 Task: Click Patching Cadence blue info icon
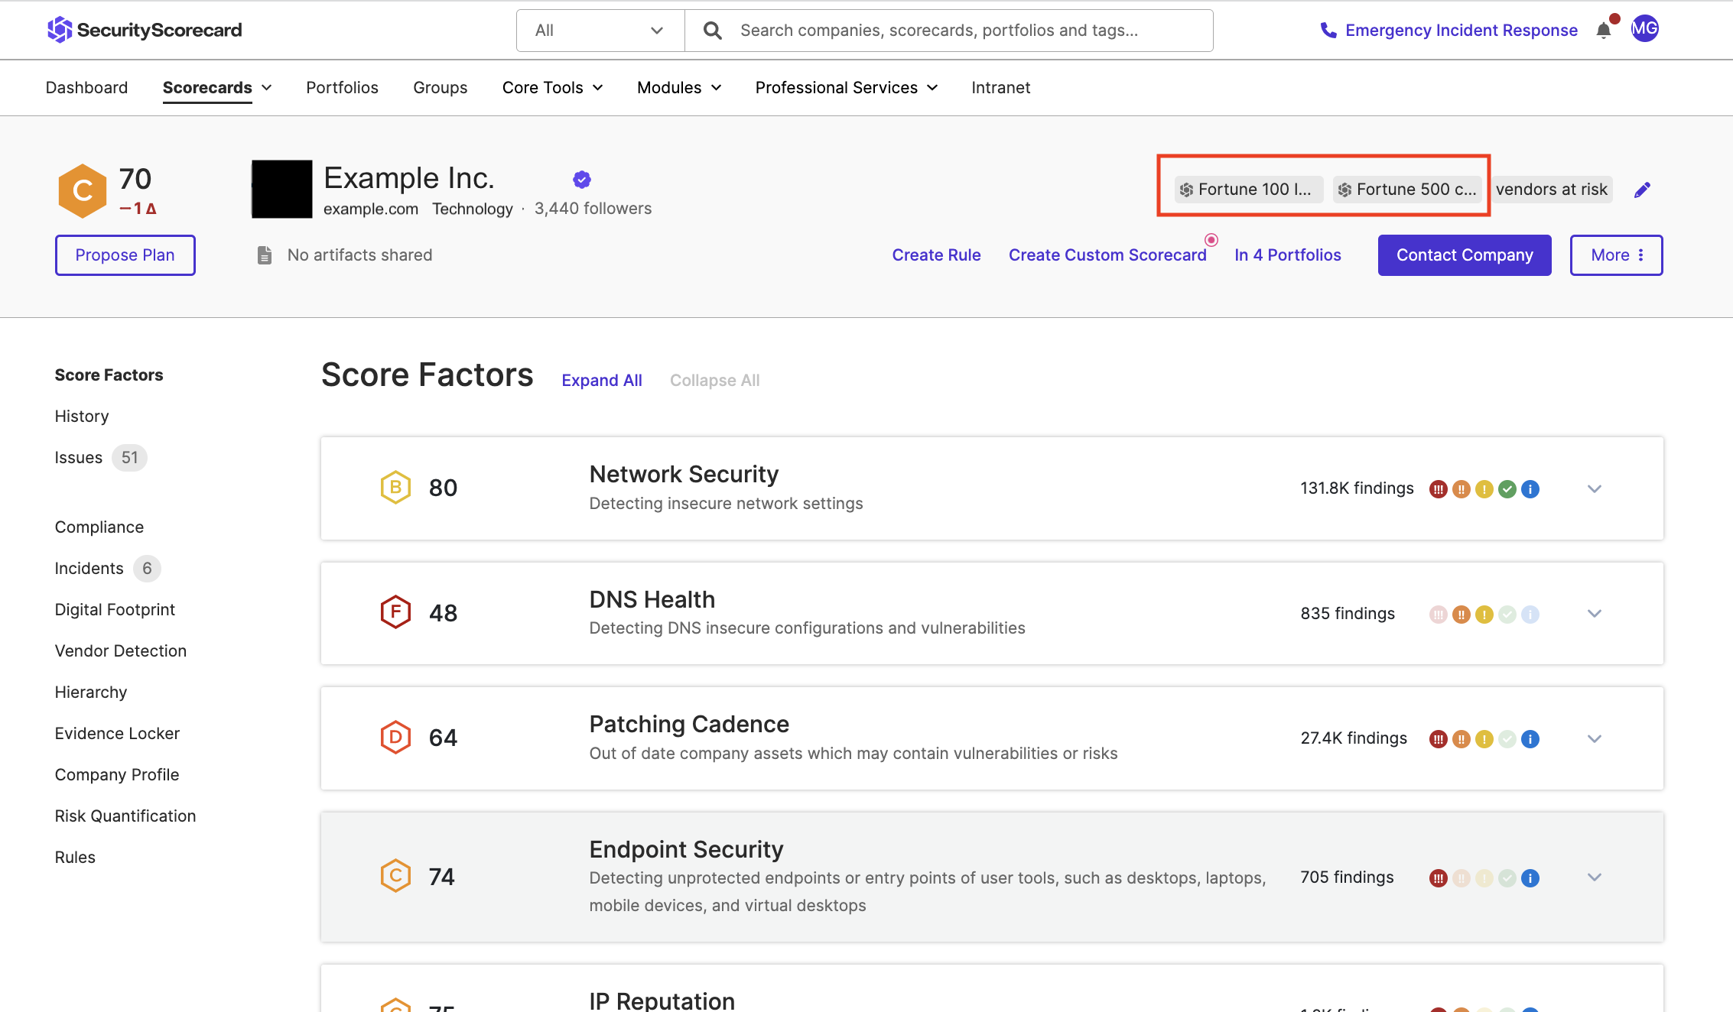click(1530, 739)
